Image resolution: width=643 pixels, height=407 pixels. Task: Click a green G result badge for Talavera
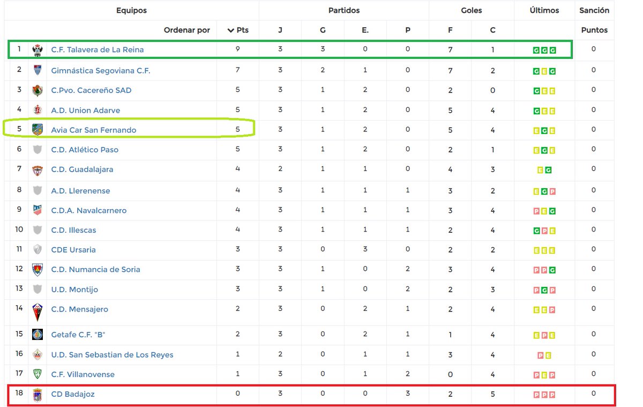click(x=537, y=49)
